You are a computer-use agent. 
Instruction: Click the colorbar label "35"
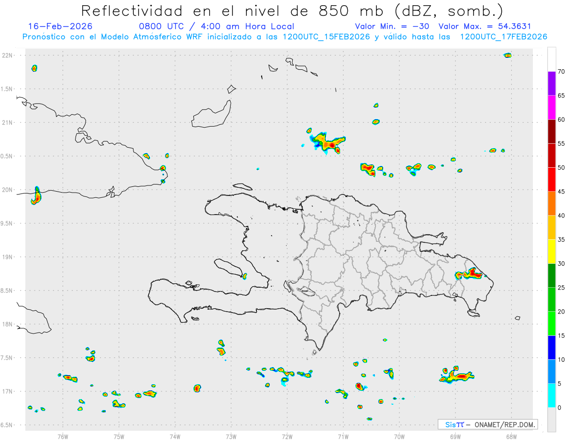coord(561,239)
